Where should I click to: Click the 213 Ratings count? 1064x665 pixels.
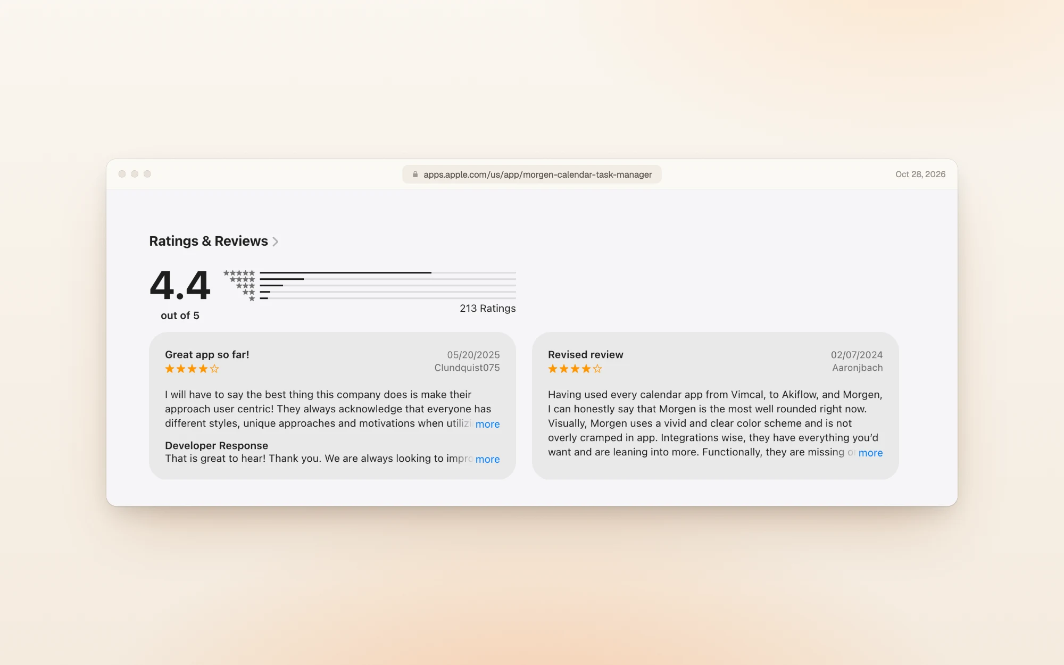click(488, 309)
